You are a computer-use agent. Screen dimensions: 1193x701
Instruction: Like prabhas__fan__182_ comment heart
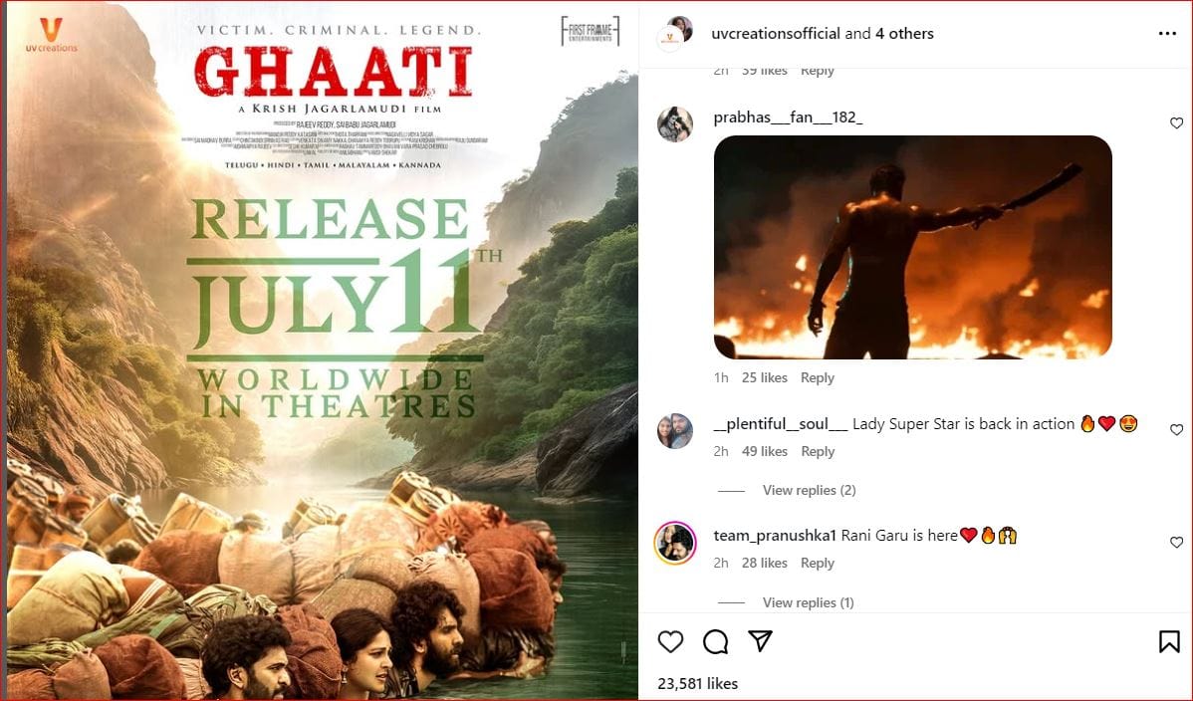(x=1176, y=122)
